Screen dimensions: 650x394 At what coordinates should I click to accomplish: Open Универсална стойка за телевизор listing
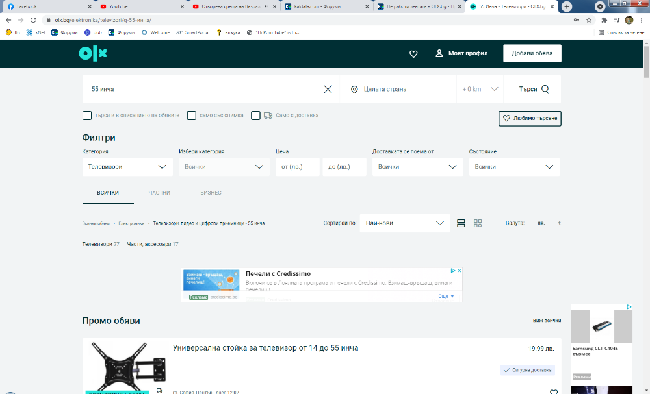[x=265, y=348]
